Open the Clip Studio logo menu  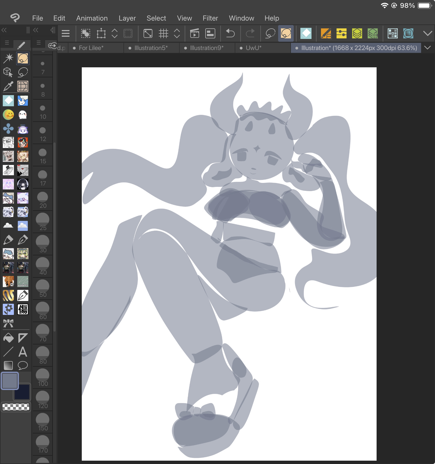15,18
